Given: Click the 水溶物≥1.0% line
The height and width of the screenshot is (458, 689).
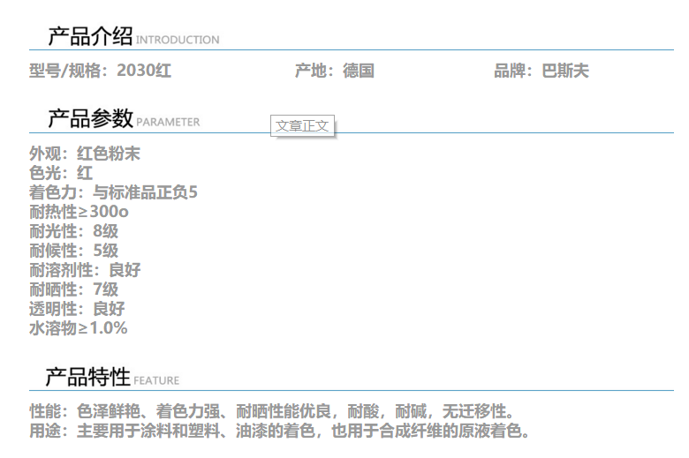Looking at the screenshot, I should click(x=78, y=328).
